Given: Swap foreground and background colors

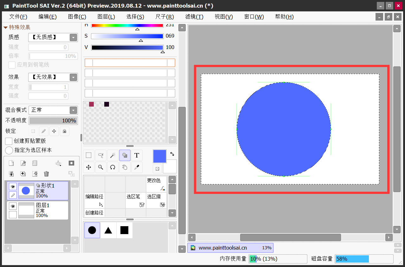Looking at the screenshot, I should pyautogui.click(x=172, y=154).
